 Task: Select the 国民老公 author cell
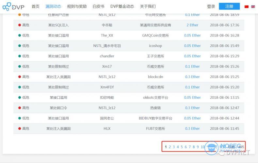(x=107, y=118)
